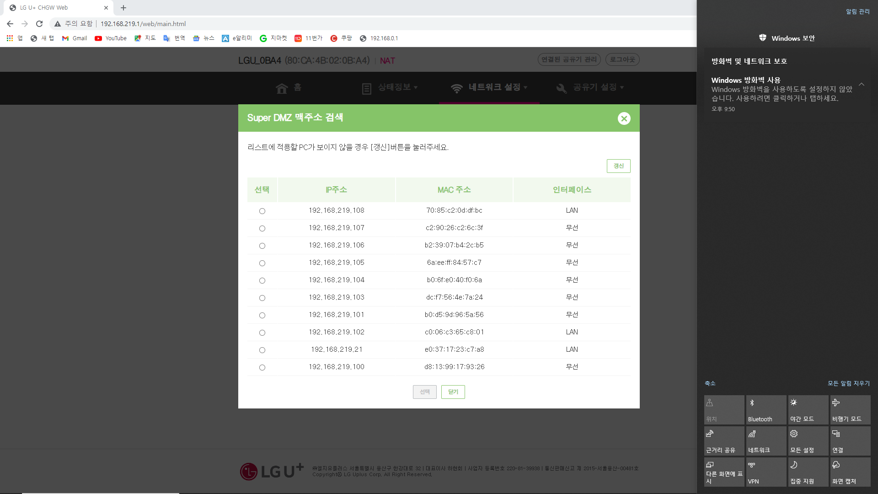Select radio for IP 192.168.219.21
The width and height of the screenshot is (878, 494).
(x=262, y=350)
